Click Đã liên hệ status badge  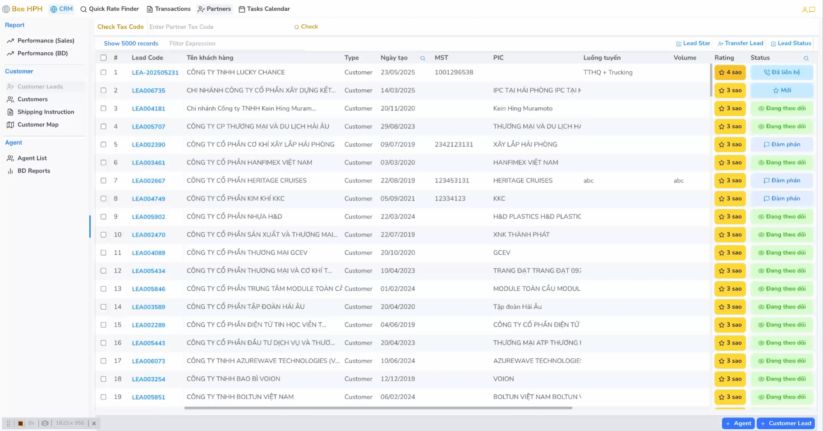(782, 73)
